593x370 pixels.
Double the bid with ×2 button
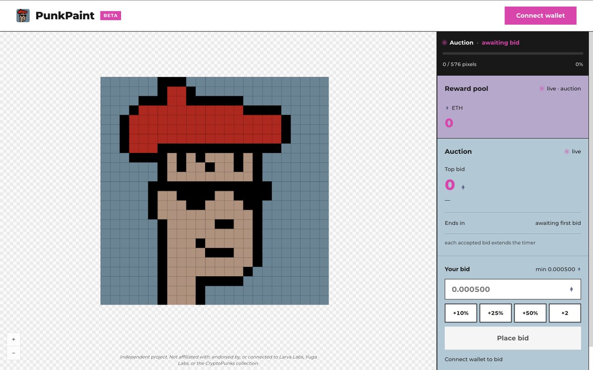[x=565, y=313]
